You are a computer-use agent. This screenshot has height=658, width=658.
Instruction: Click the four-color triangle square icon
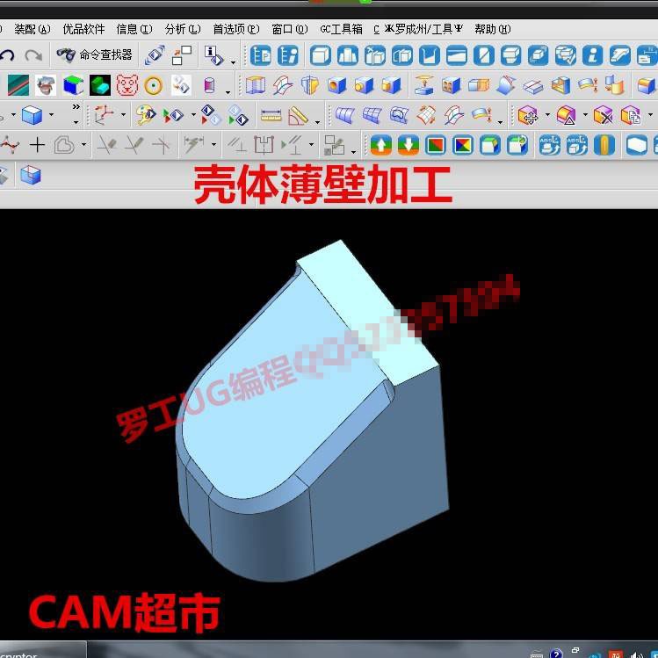(462, 145)
